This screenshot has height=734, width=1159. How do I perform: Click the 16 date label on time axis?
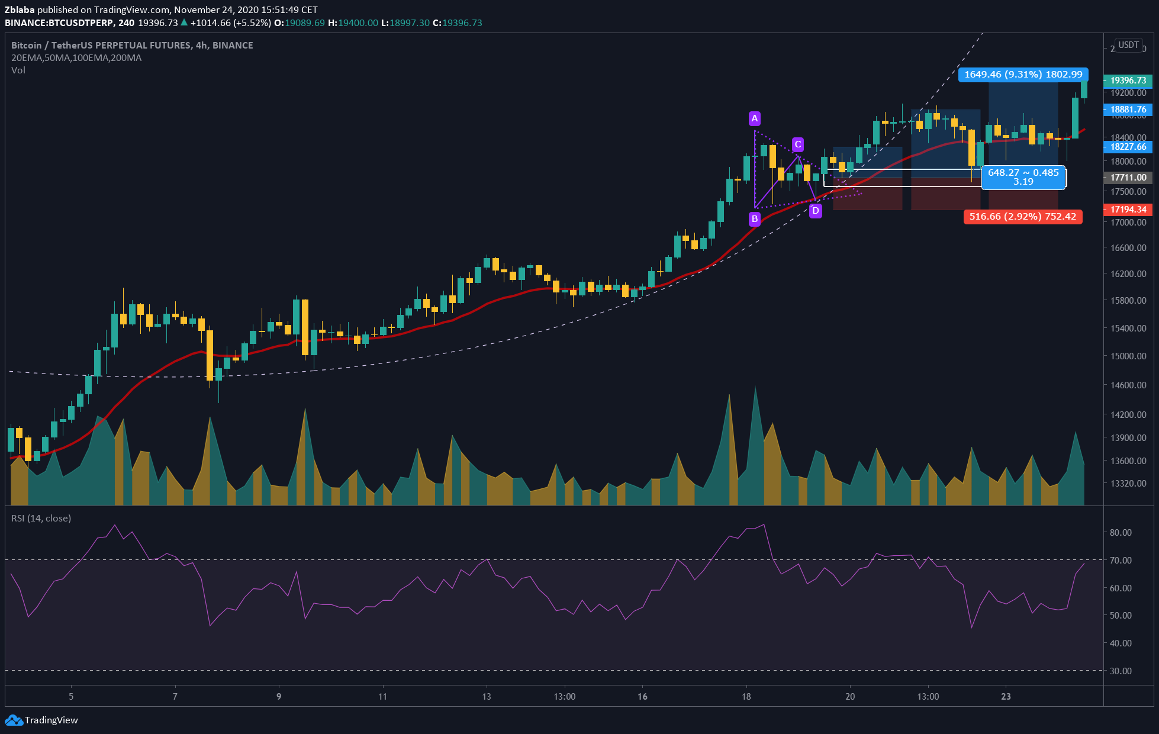[x=642, y=697]
